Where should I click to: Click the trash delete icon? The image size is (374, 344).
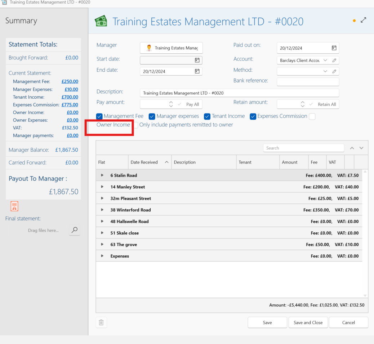pyautogui.click(x=101, y=322)
